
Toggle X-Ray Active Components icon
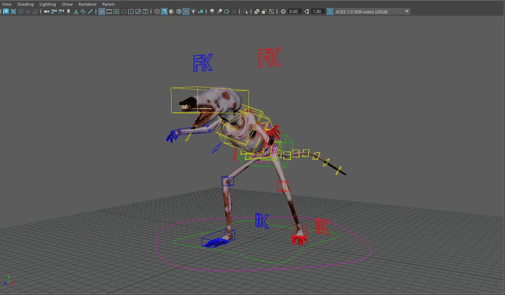point(264,11)
